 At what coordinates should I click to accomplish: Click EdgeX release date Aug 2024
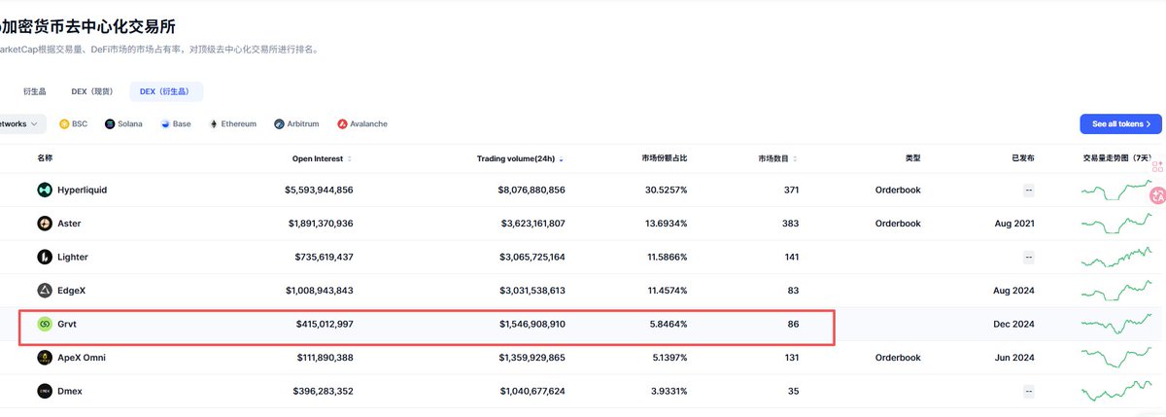[1012, 291]
